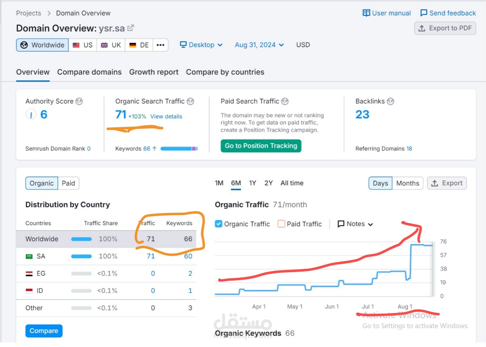
Task: Uncheck the Organic Traffic checkbox
Action: (219, 224)
